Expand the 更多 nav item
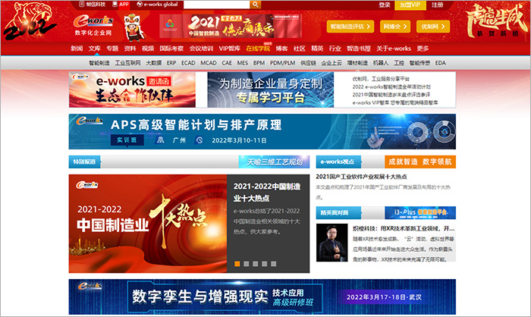The width and height of the screenshot is (531, 317). [423, 49]
